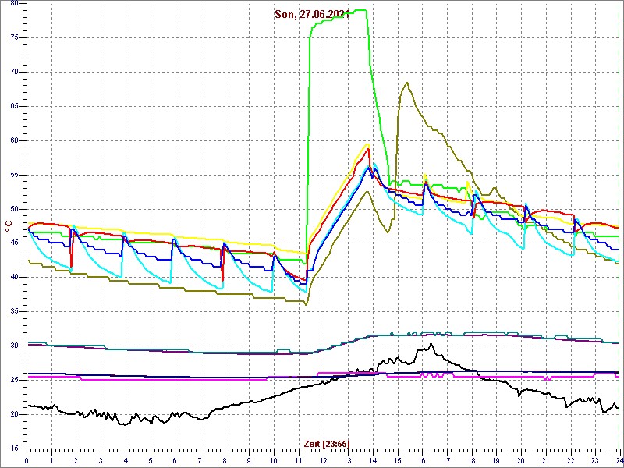Select the 15 label on temperature axis
The height and width of the screenshot is (468, 624).
(x=14, y=448)
